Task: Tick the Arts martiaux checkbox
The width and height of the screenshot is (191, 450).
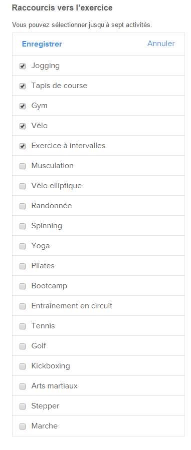Action: [23, 386]
